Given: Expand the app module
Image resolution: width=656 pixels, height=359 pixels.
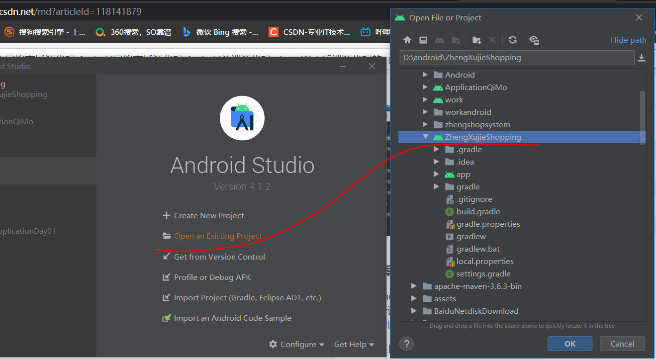Looking at the screenshot, I should point(436,175).
